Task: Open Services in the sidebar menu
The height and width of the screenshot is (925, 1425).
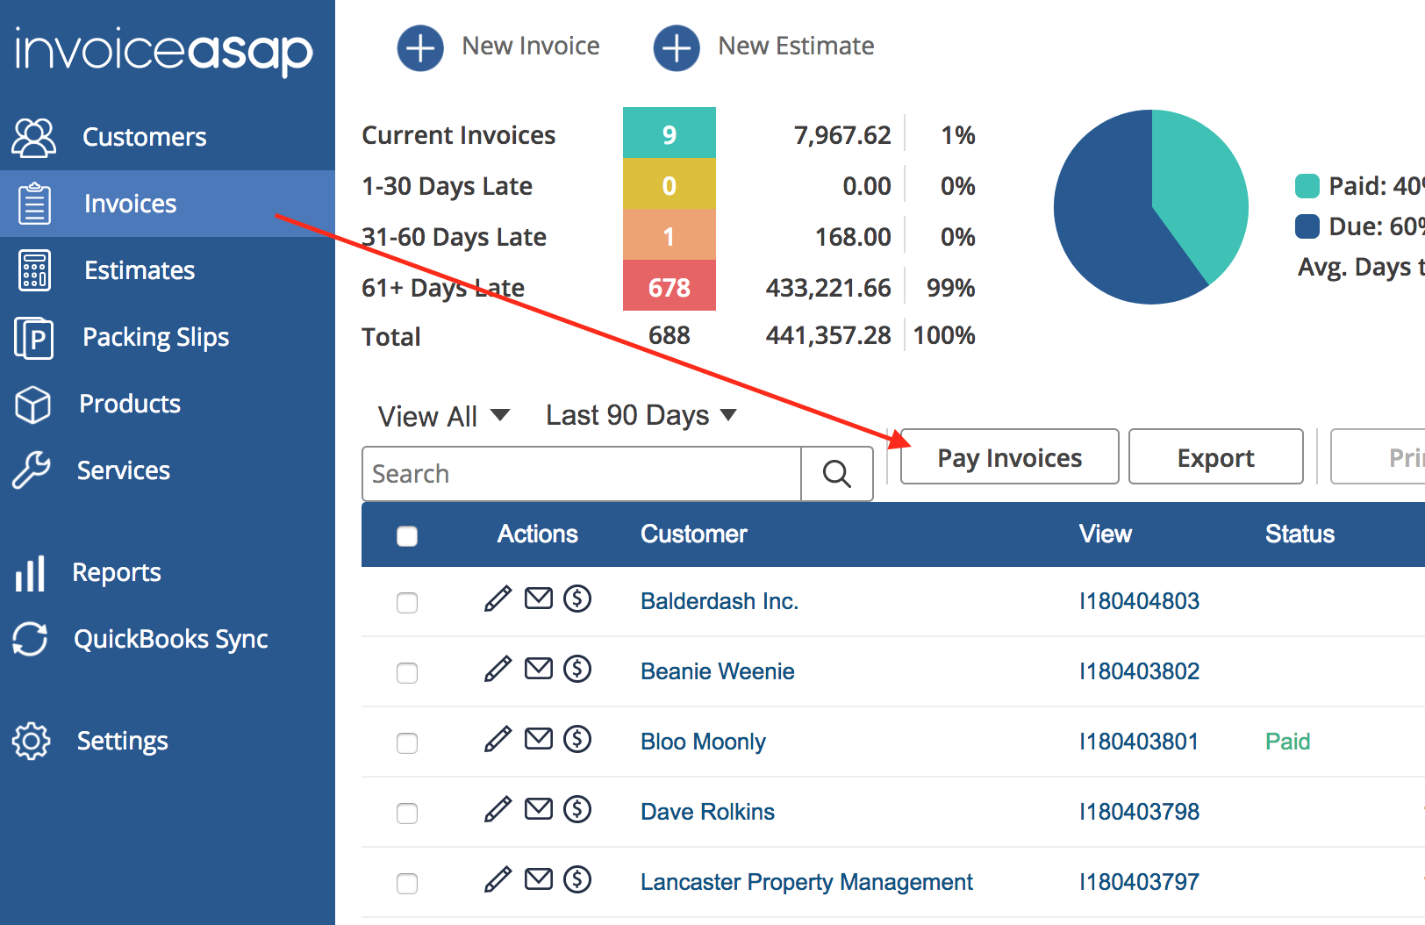Action: coord(168,470)
